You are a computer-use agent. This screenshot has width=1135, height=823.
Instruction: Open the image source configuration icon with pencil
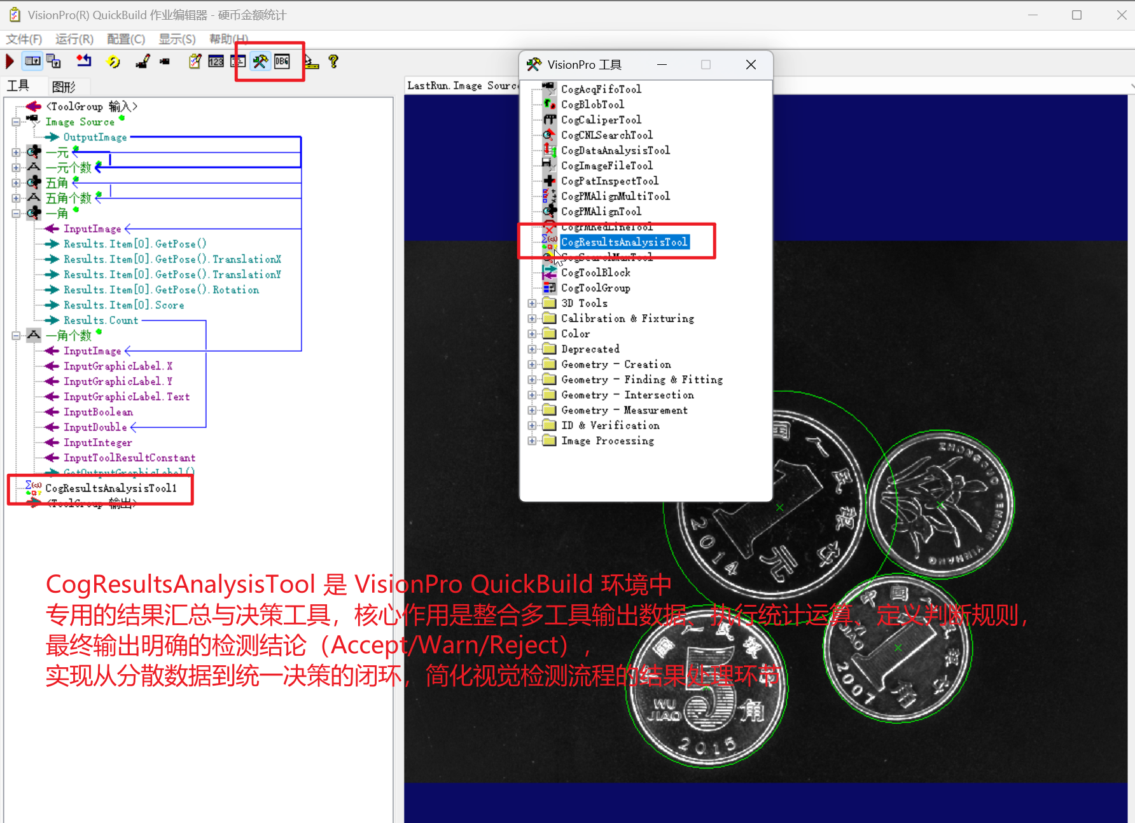(x=143, y=62)
